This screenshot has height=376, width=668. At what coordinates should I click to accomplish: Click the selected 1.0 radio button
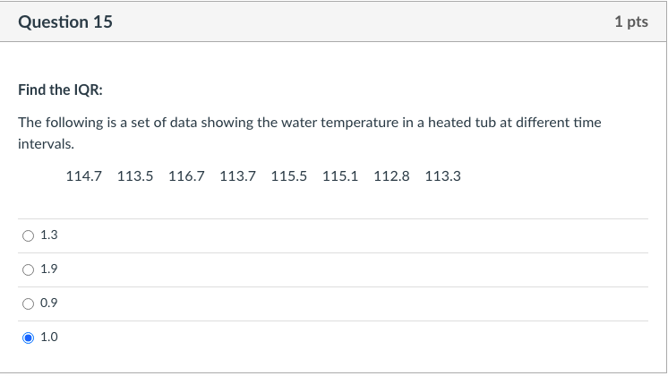(29, 338)
